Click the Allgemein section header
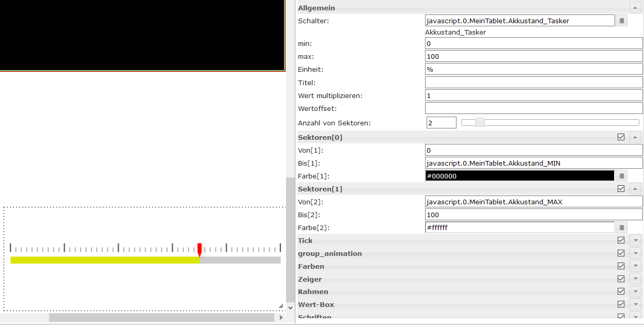 pyautogui.click(x=469, y=8)
